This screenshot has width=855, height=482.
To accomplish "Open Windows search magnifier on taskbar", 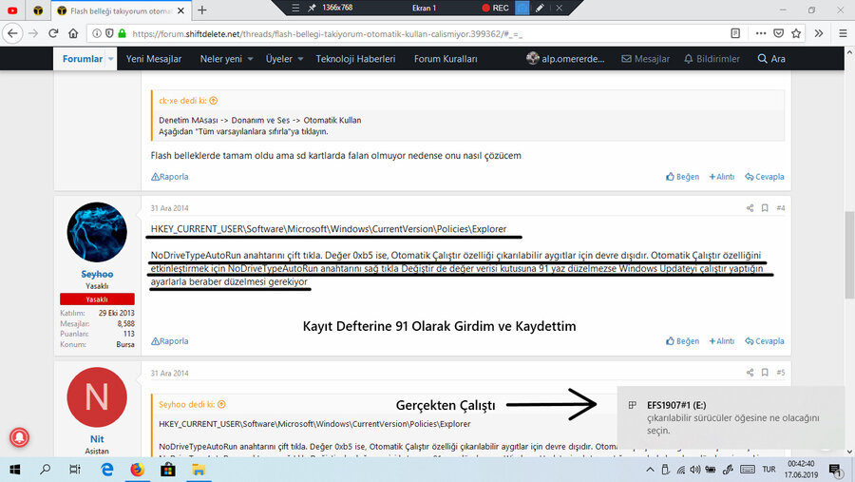I will point(46,470).
